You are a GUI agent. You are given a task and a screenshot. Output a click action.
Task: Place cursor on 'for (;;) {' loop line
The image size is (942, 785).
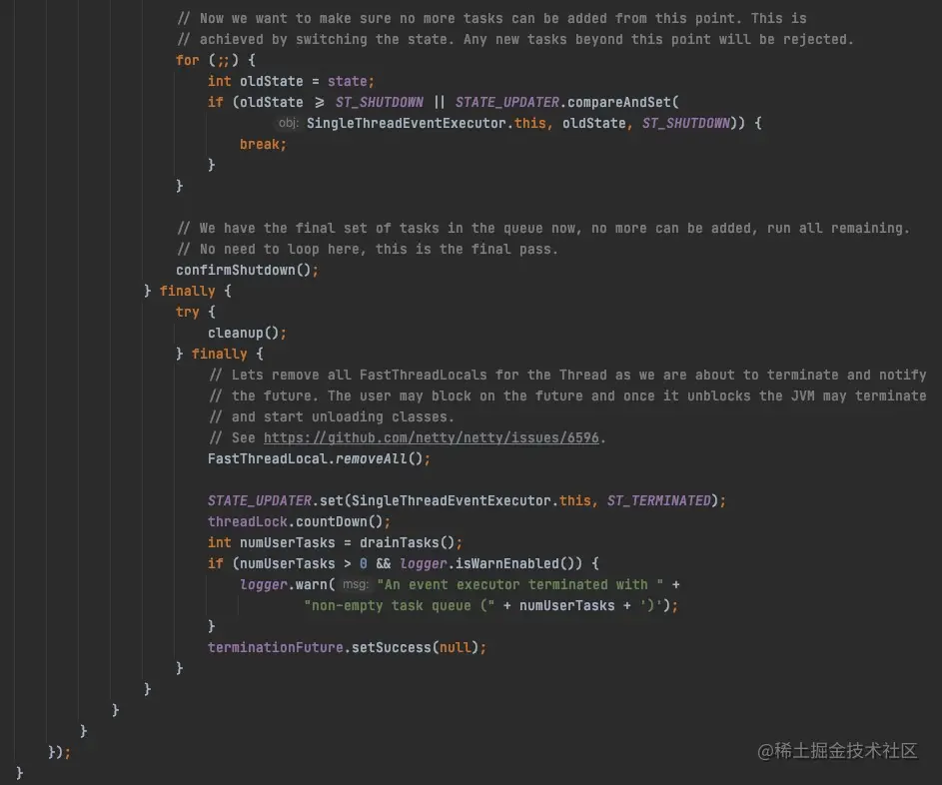tap(216, 60)
